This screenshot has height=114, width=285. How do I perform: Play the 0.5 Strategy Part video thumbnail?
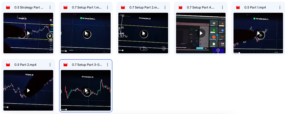28,34
